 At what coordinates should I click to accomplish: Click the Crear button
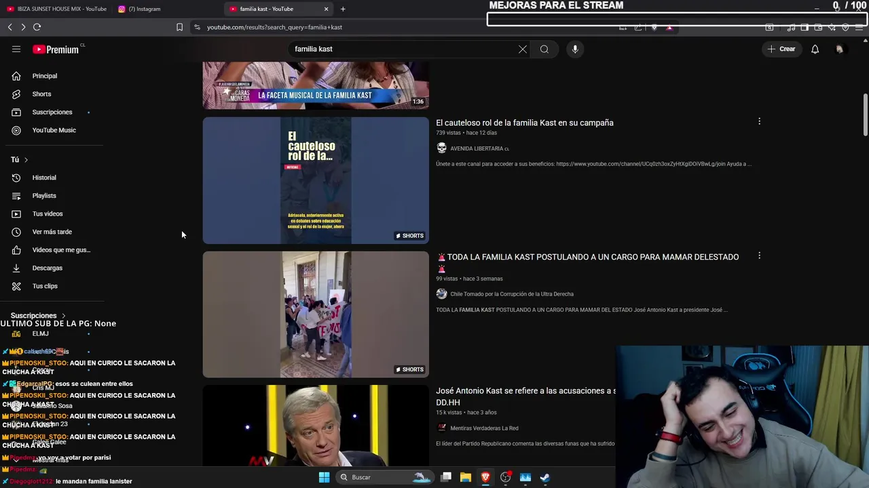[x=781, y=49]
